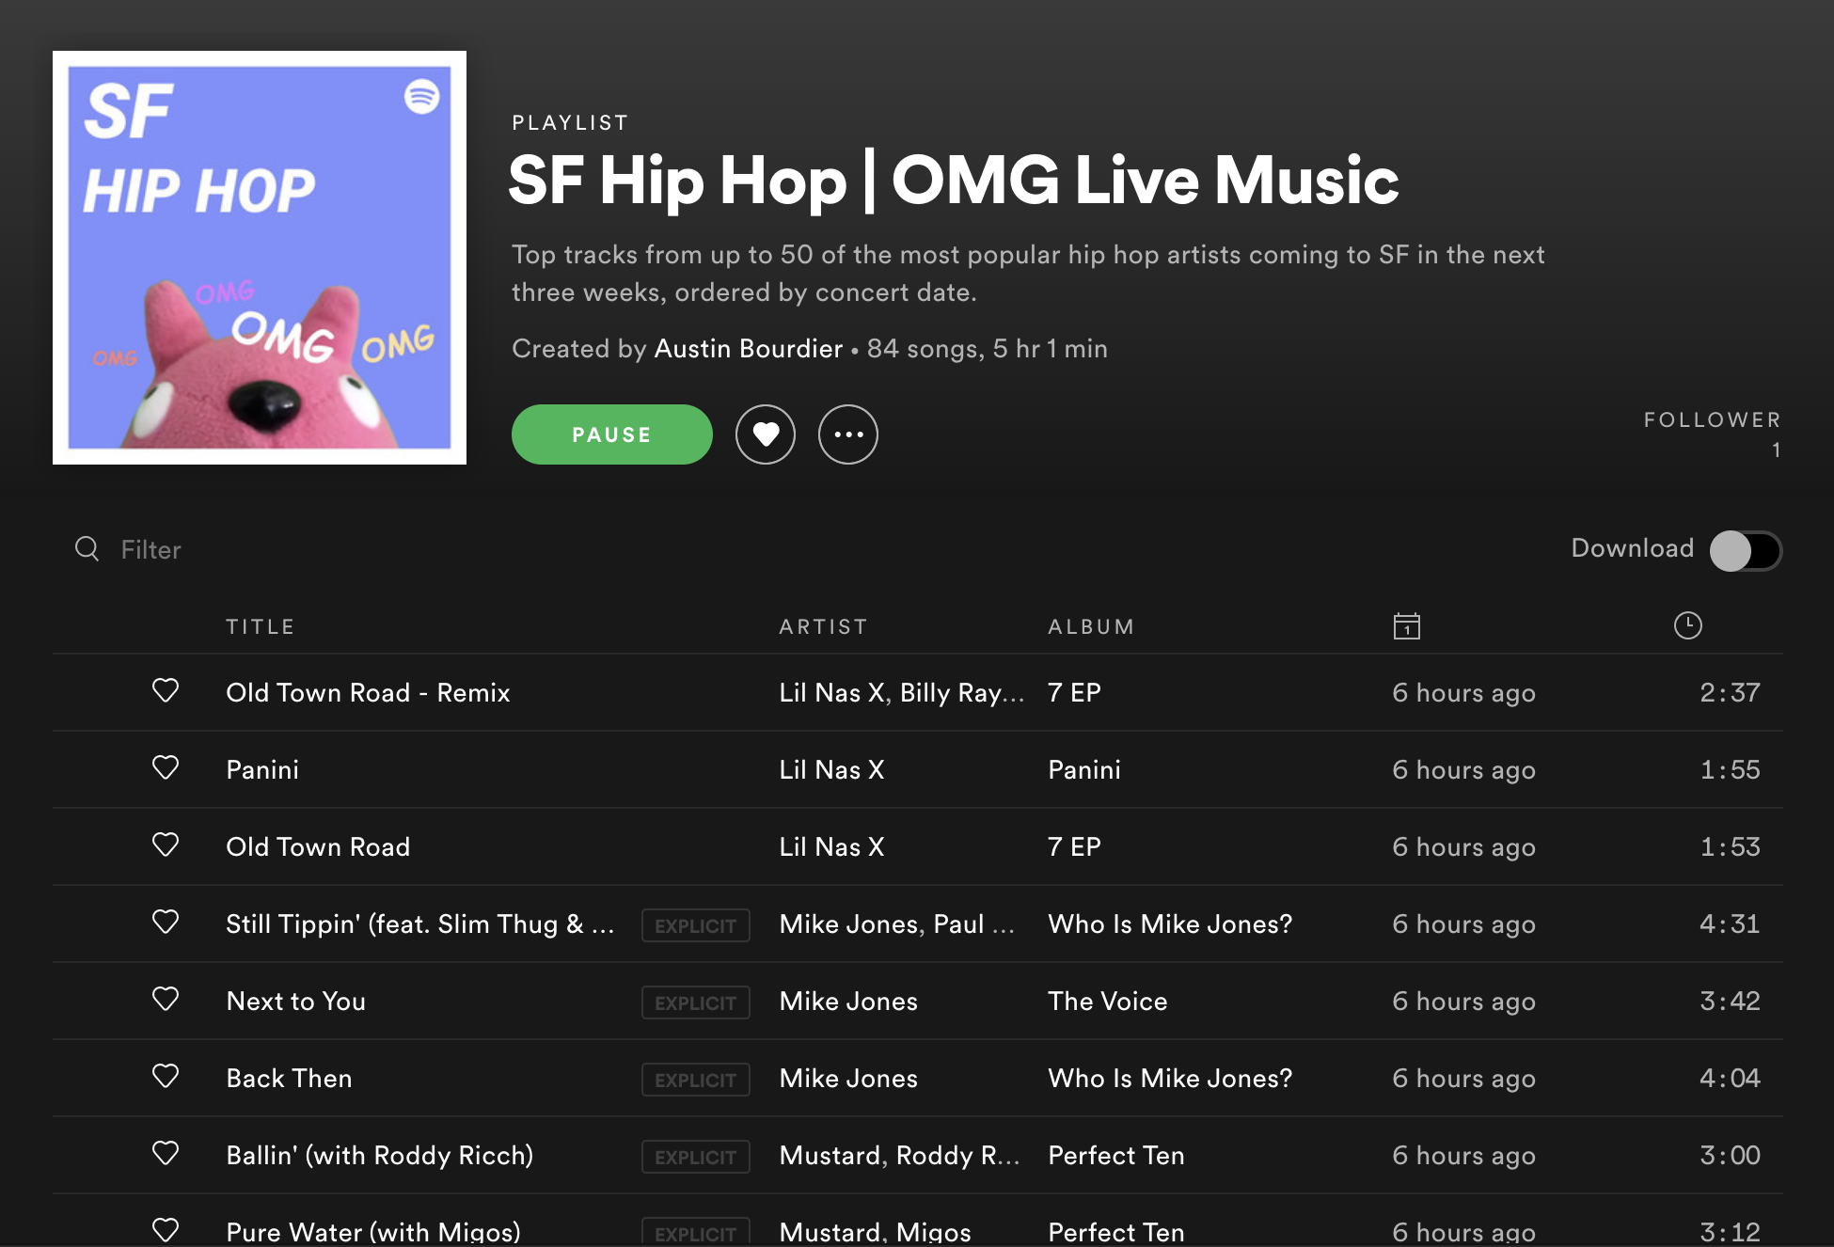1834x1247 pixels.
Task: Open the Spotify logo icon on the cover art
Action: point(420,95)
